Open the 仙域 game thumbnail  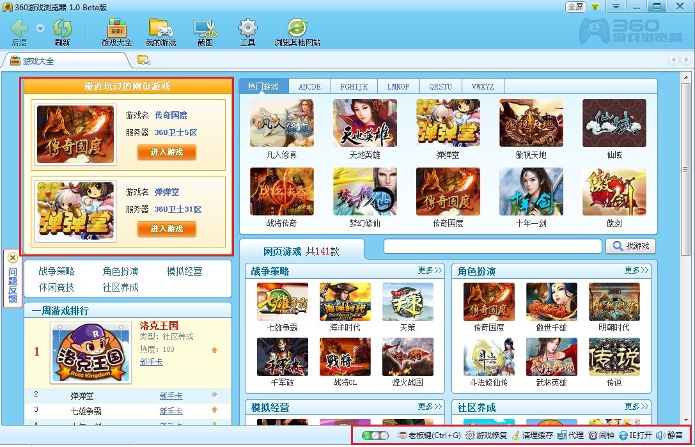pyautogui.click(x=614, y=123)
